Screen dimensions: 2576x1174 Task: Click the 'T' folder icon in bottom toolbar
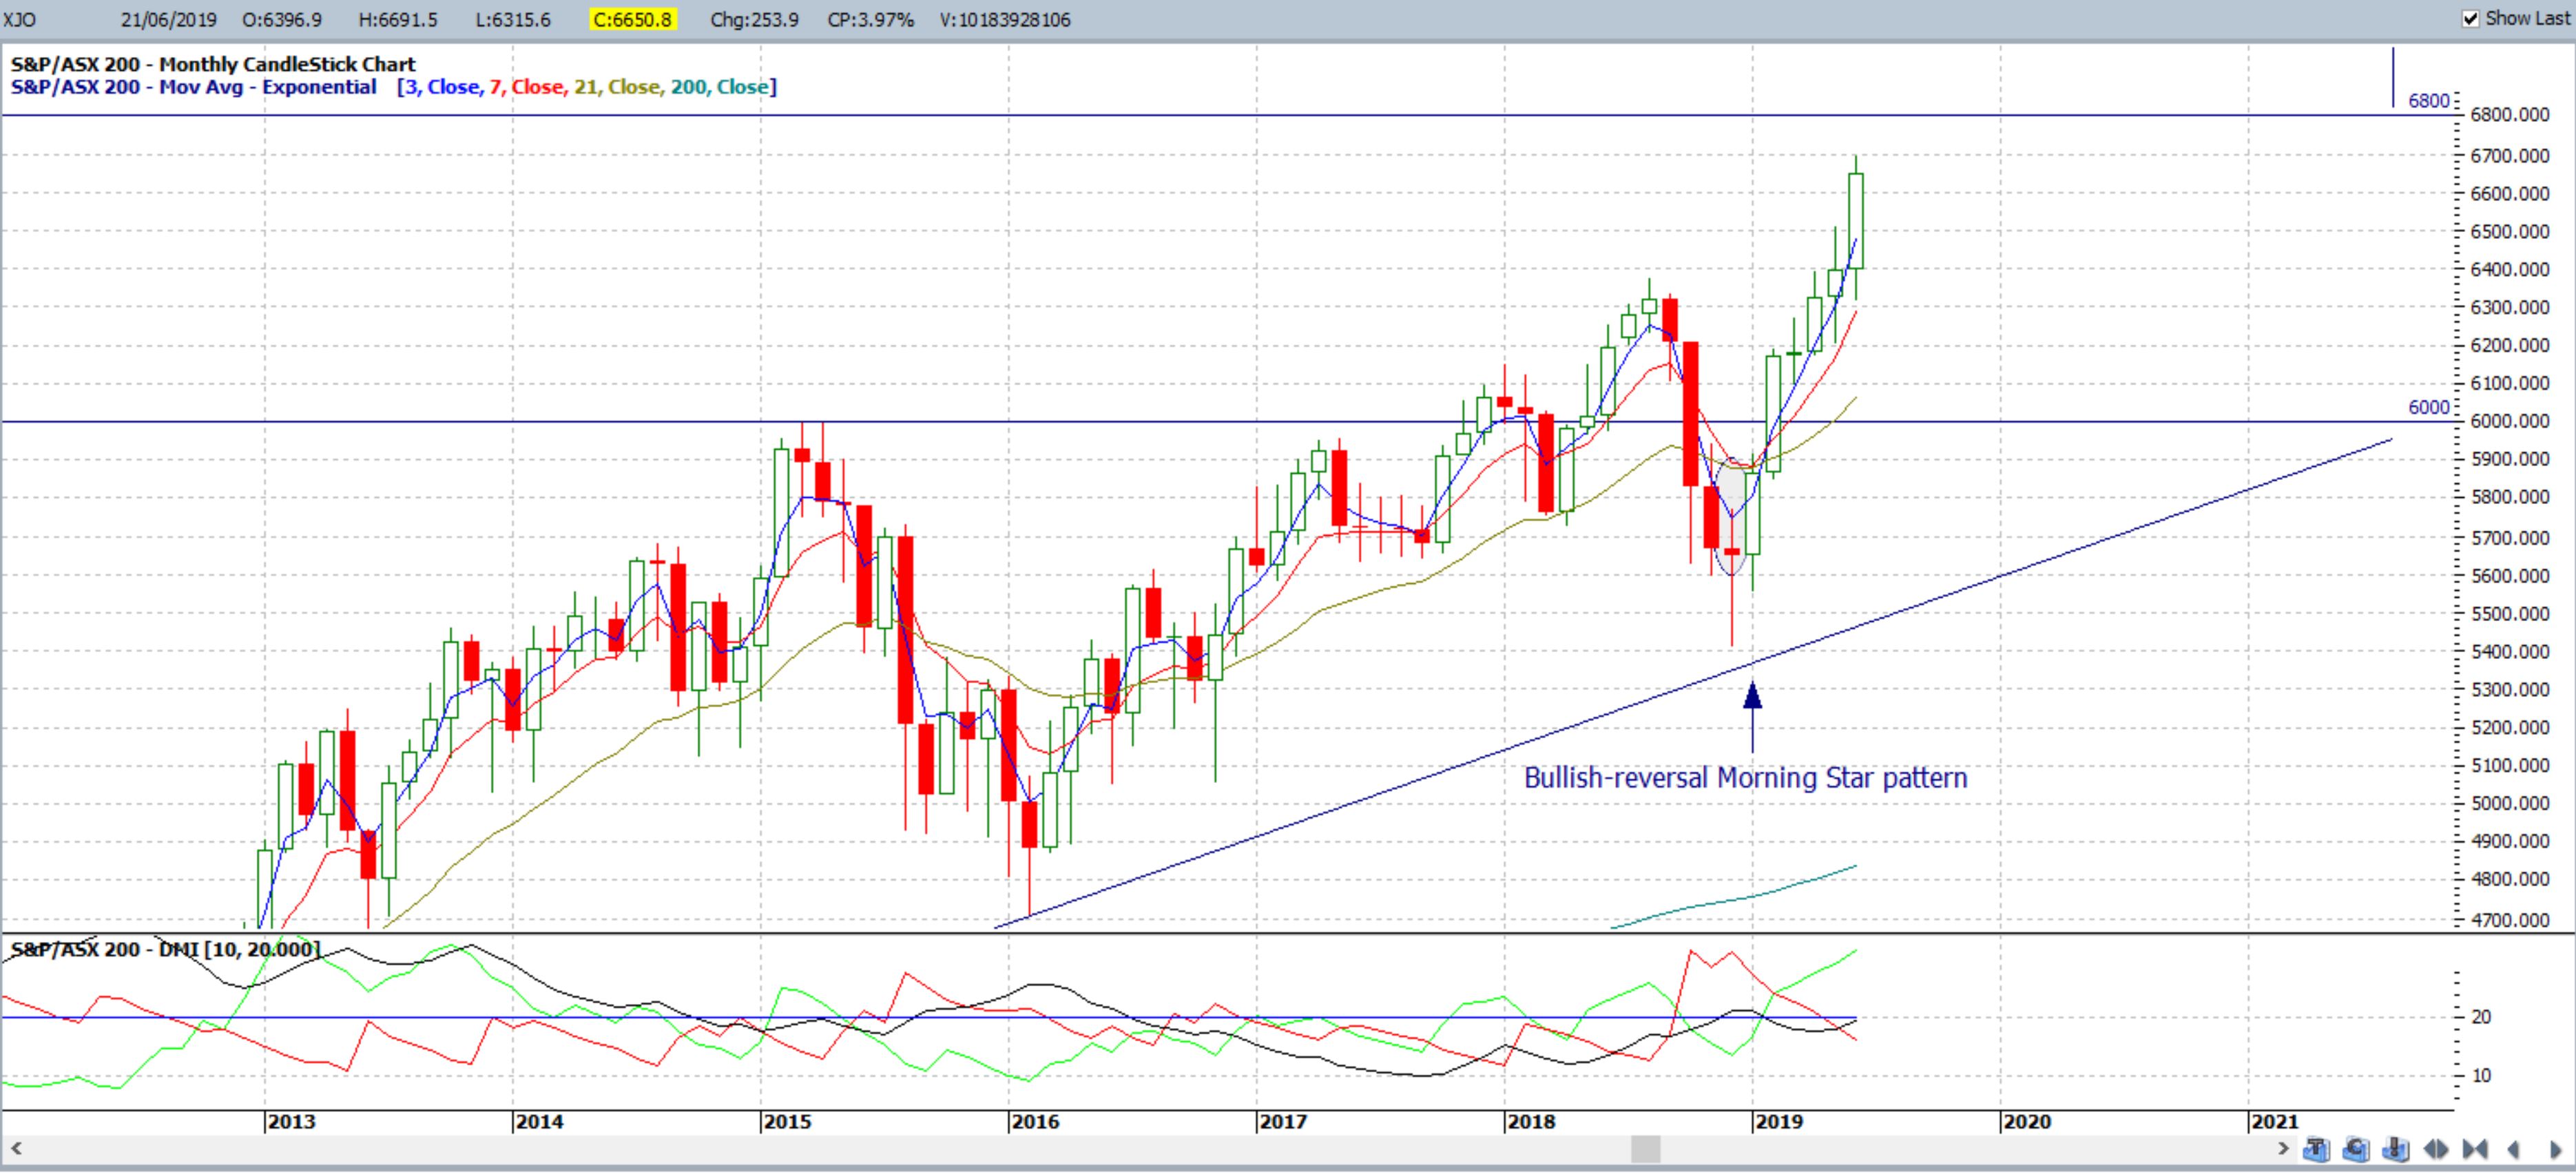(2316, 1149)
